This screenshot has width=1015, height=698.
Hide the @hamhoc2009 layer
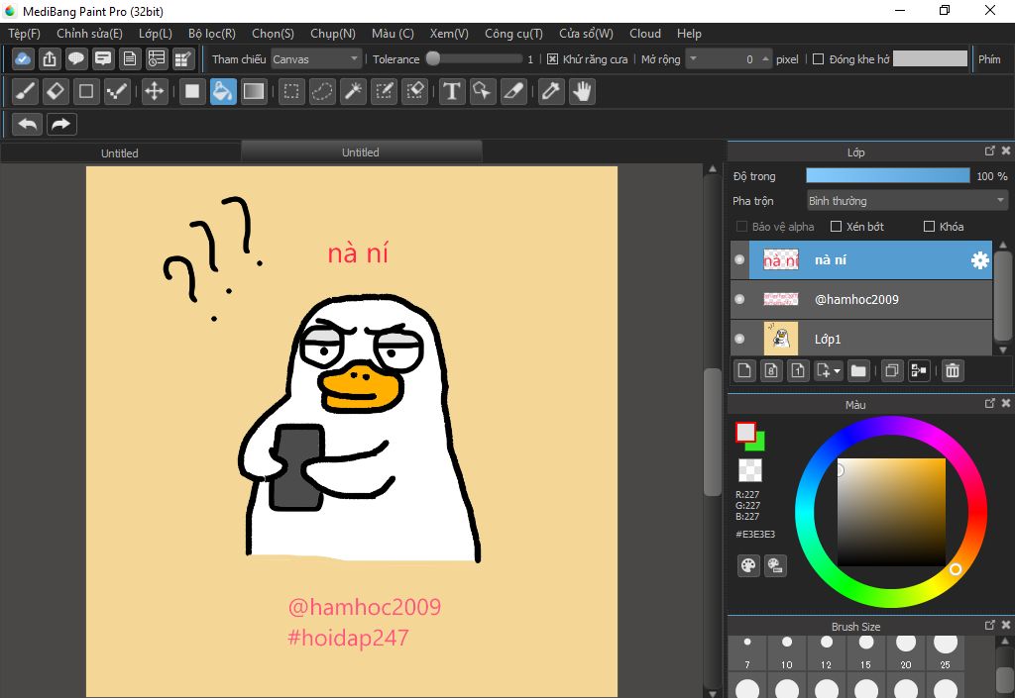coord(739,299)
